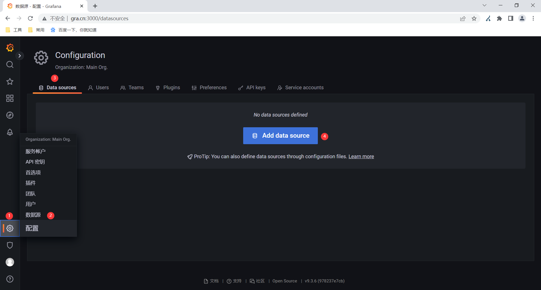The image size is (541, 290).
Task: Open the browser Extensions puzzle icon
Action: pos(500,19)
